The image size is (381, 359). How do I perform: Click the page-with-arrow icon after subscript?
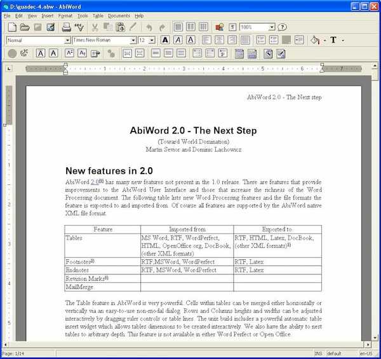(x=95, y=53)
